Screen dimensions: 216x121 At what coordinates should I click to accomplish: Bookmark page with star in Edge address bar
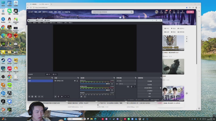(187, 8)
